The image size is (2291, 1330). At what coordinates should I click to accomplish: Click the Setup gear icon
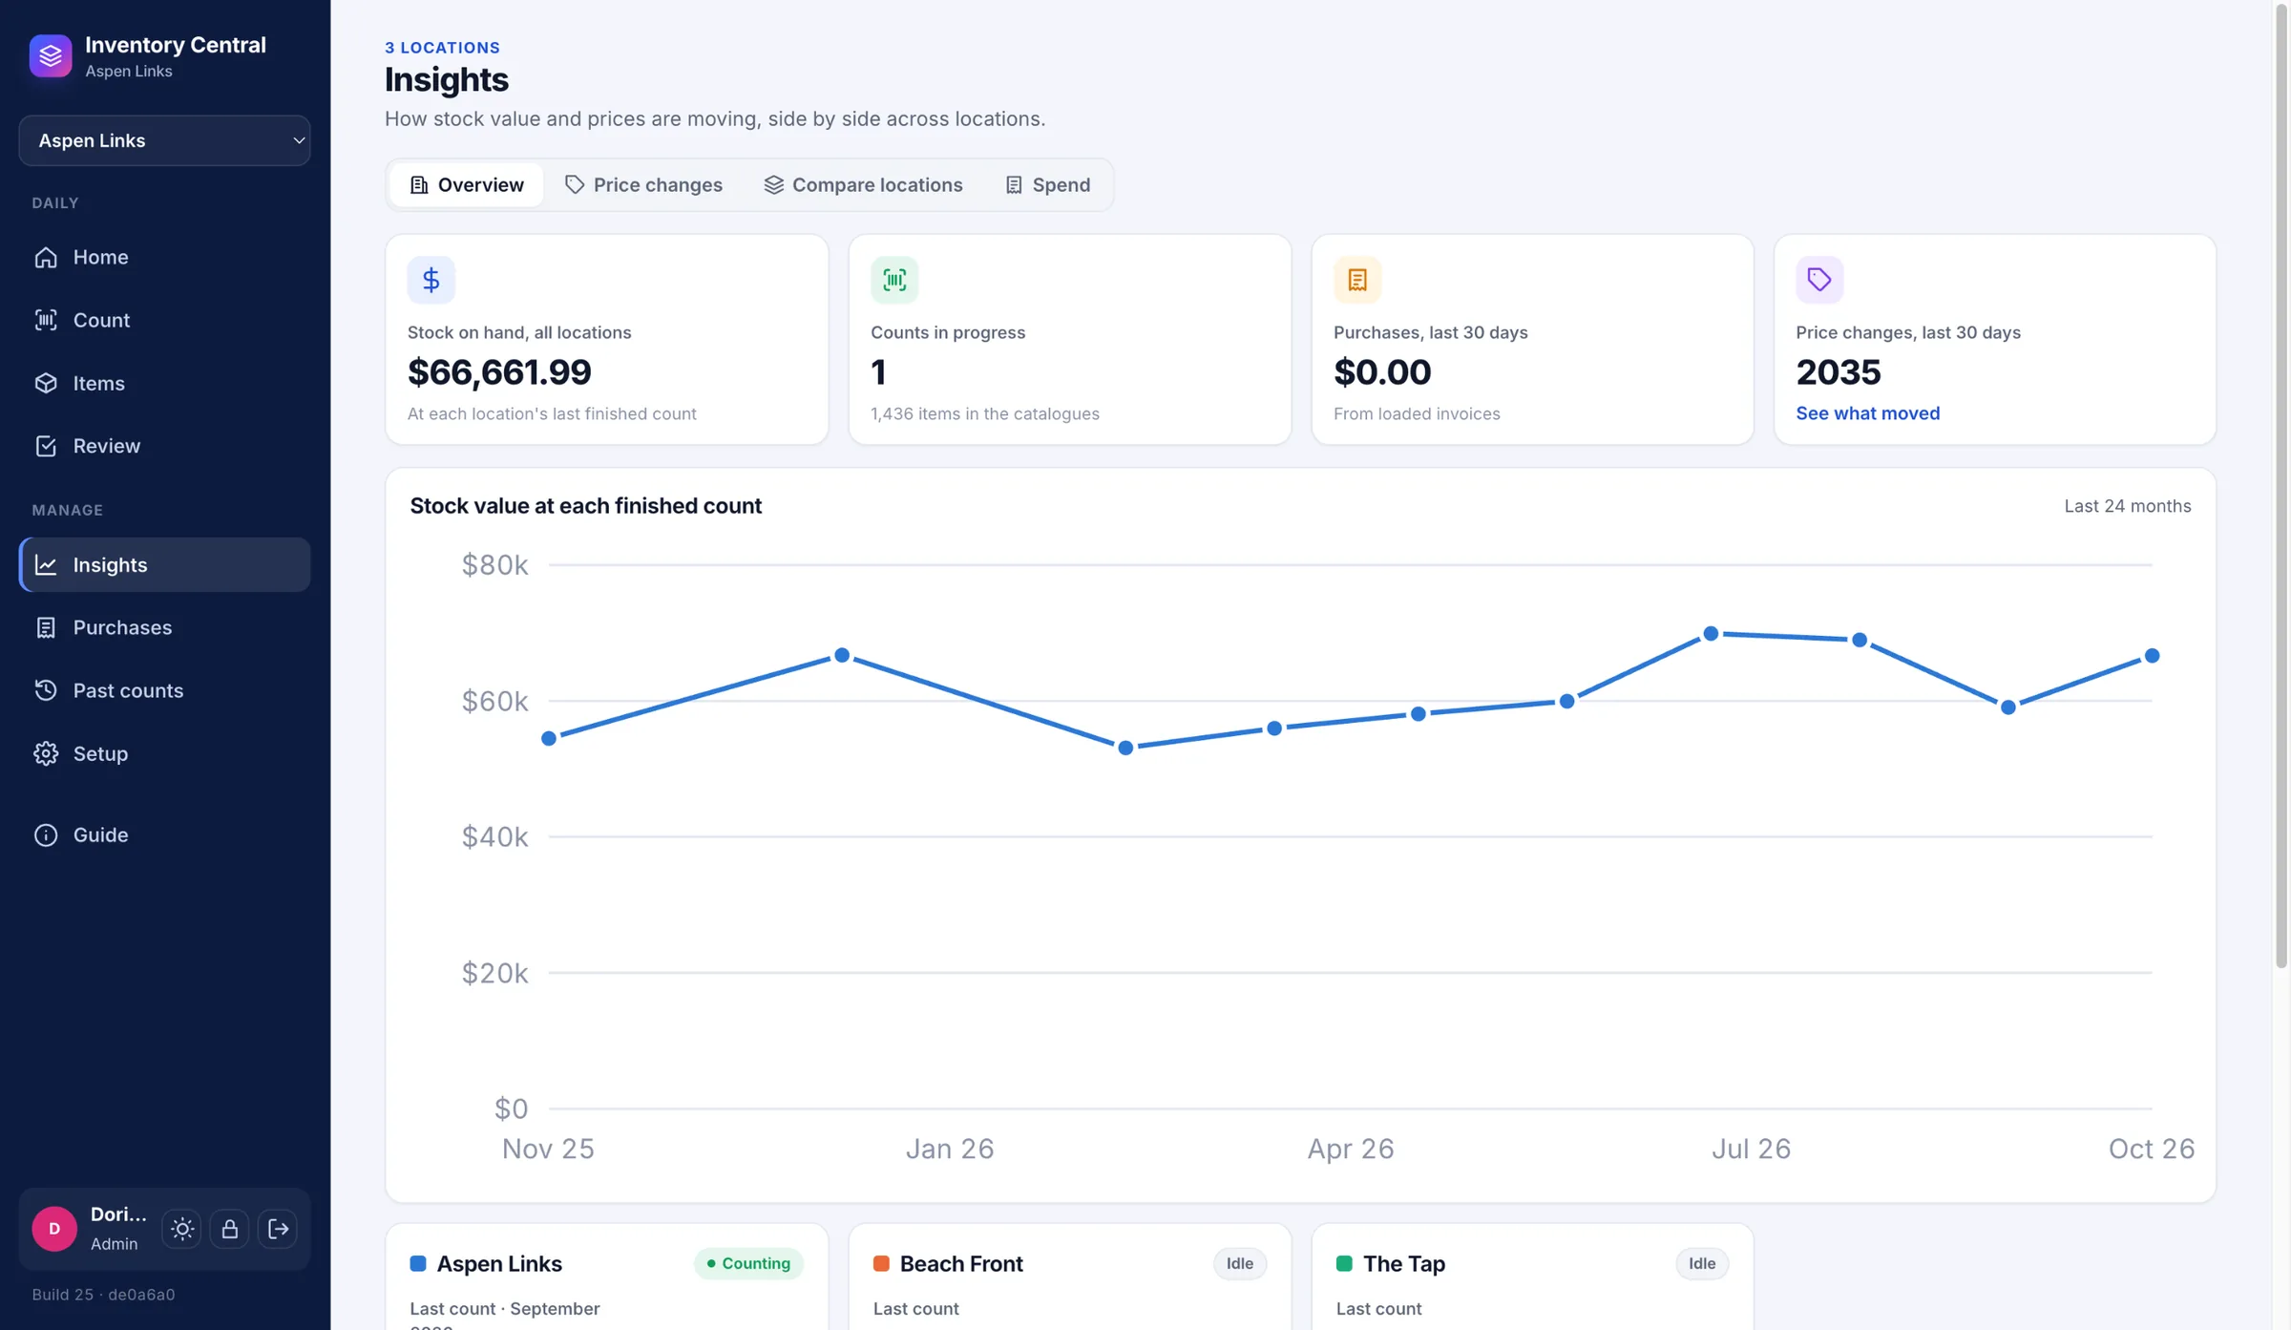[46, 753]
